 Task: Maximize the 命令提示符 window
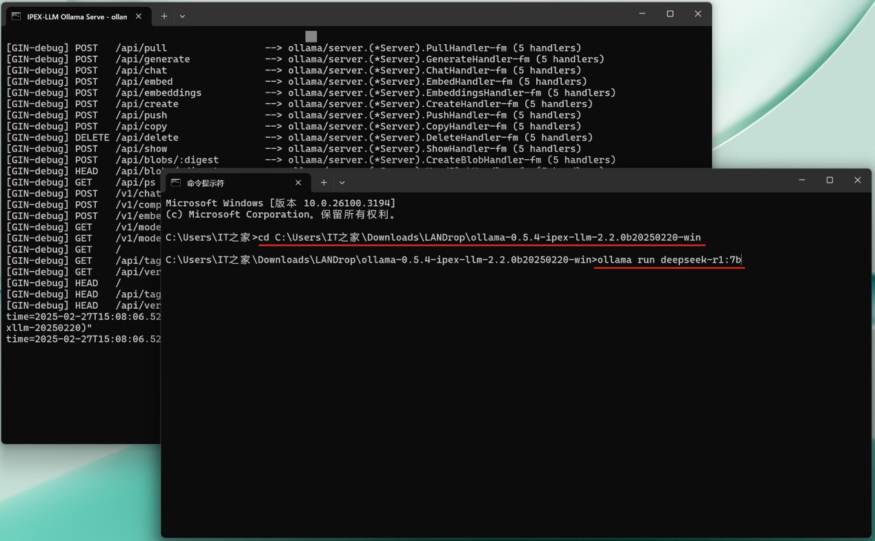829,181
